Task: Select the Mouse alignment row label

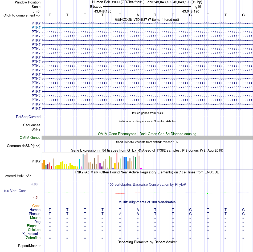Action: coord(35,218)
